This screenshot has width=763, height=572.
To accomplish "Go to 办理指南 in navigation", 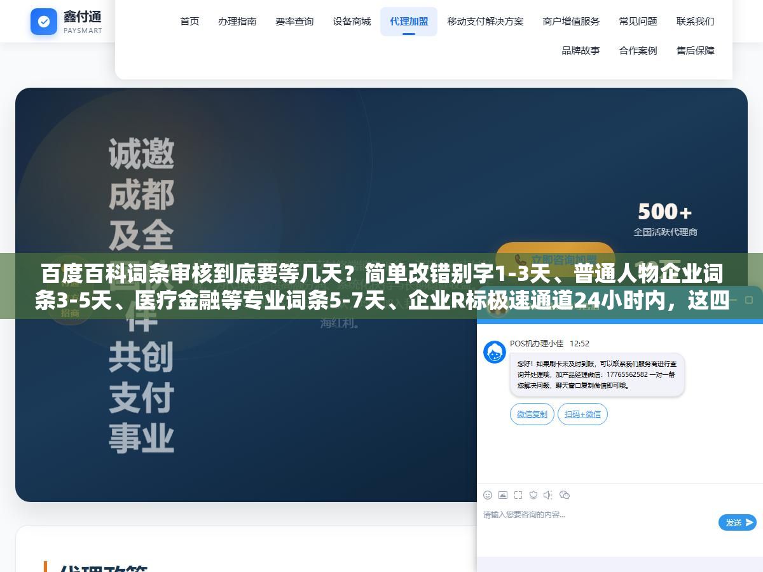I will coord(237,22).
